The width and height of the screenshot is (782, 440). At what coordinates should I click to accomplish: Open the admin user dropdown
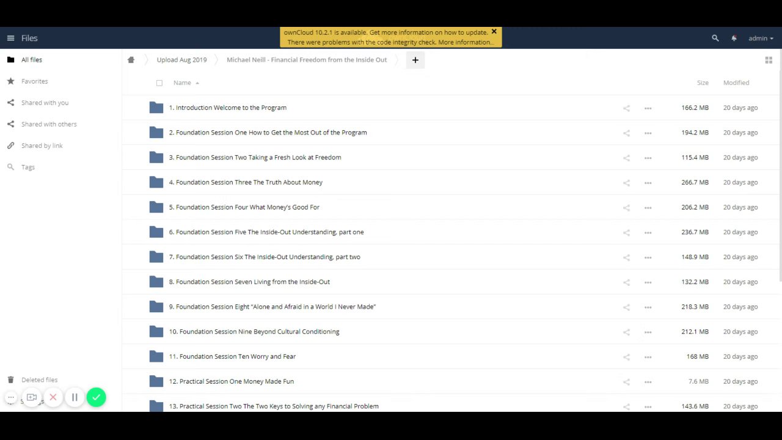tap(761, 38)
